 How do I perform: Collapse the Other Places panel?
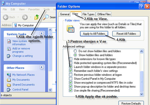tap(42, 67)
